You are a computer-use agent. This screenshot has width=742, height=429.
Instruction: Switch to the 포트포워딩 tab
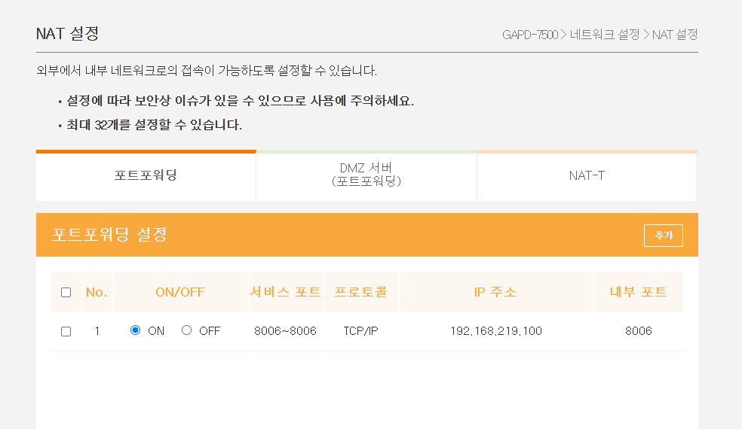click(x=146, y=176)
